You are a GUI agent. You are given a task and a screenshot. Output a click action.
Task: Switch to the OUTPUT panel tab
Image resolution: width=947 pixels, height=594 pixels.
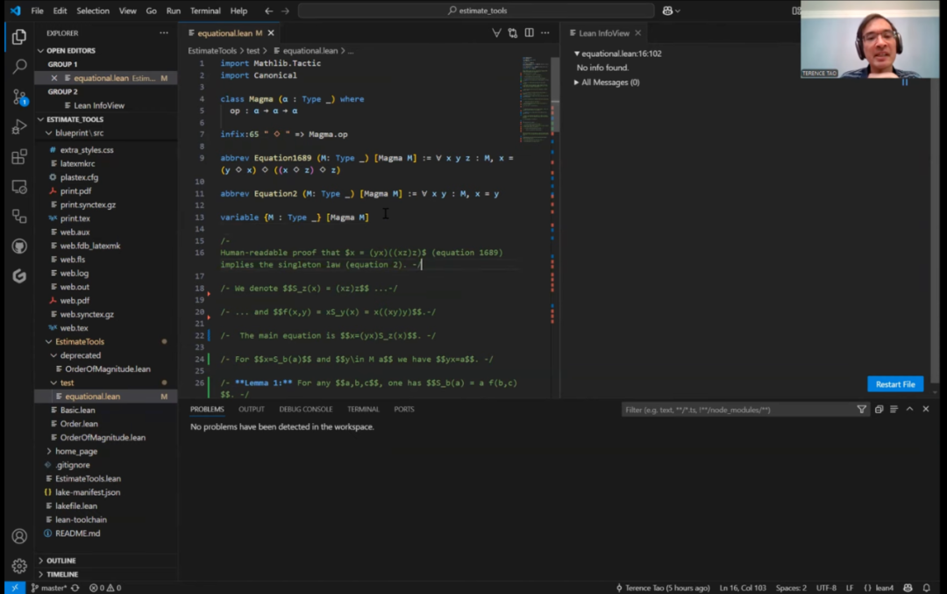click(x=252, y=409)
